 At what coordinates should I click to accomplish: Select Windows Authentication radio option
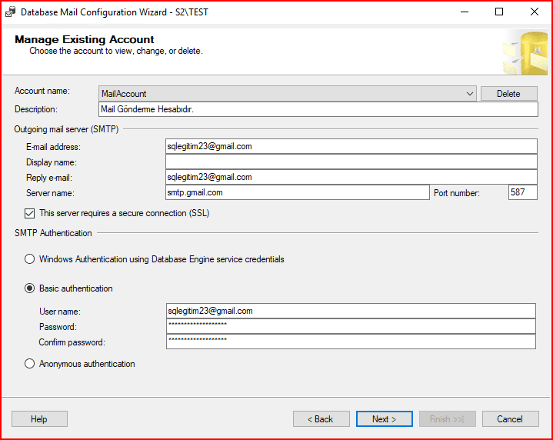(30, 259)
